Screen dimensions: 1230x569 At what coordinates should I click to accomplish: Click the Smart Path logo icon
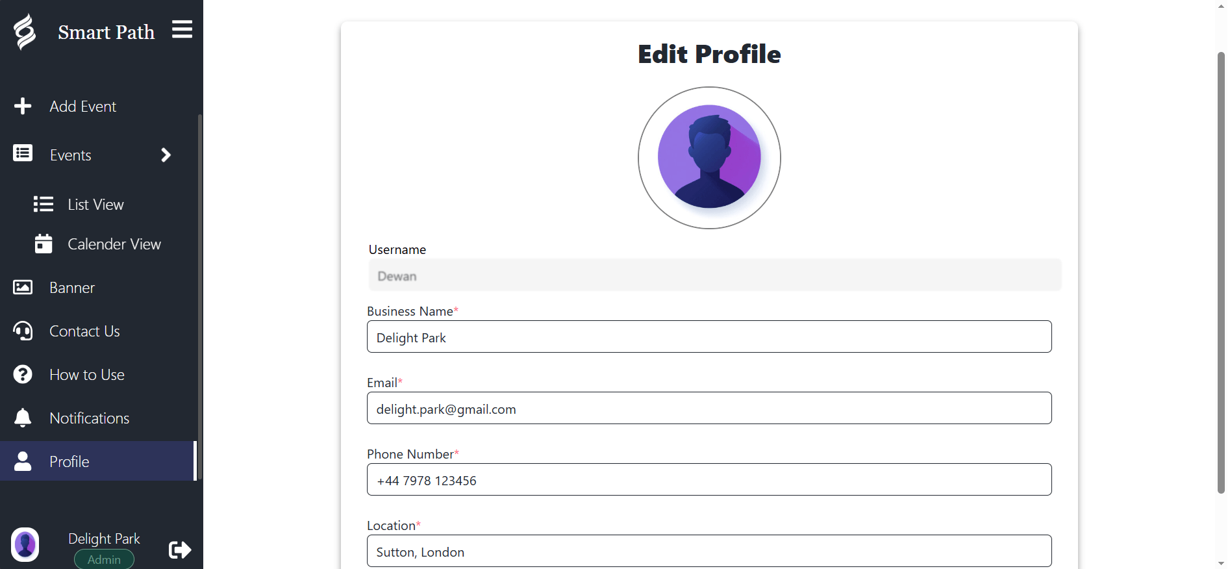point(25,32)
